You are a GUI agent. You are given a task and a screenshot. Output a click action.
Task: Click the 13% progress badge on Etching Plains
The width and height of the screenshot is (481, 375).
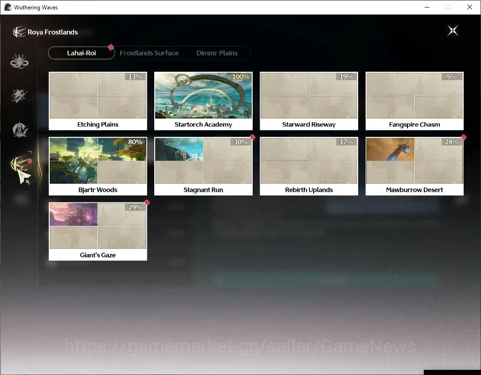[135, 77]
